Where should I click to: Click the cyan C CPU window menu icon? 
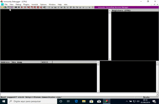[2, 4]
